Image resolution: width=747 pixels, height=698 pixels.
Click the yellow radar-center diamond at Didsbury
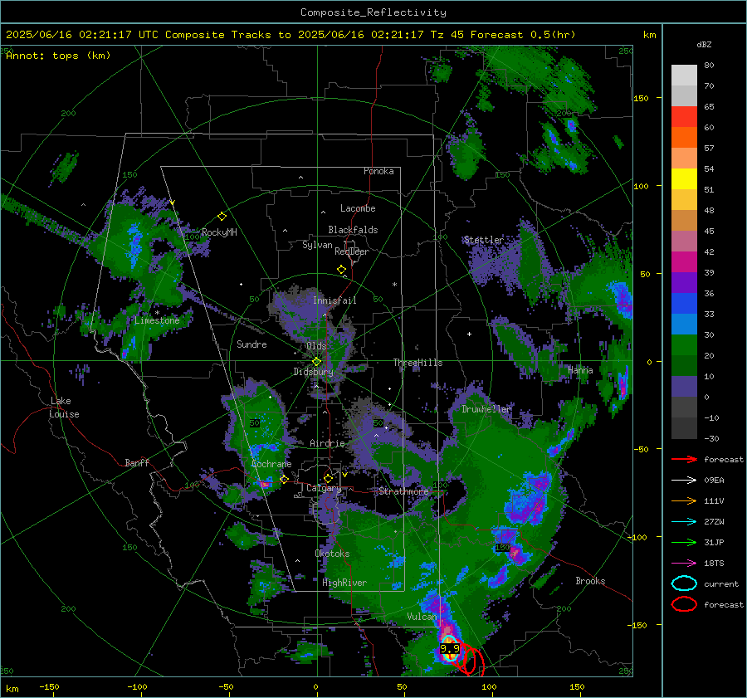tap(316, 362)
